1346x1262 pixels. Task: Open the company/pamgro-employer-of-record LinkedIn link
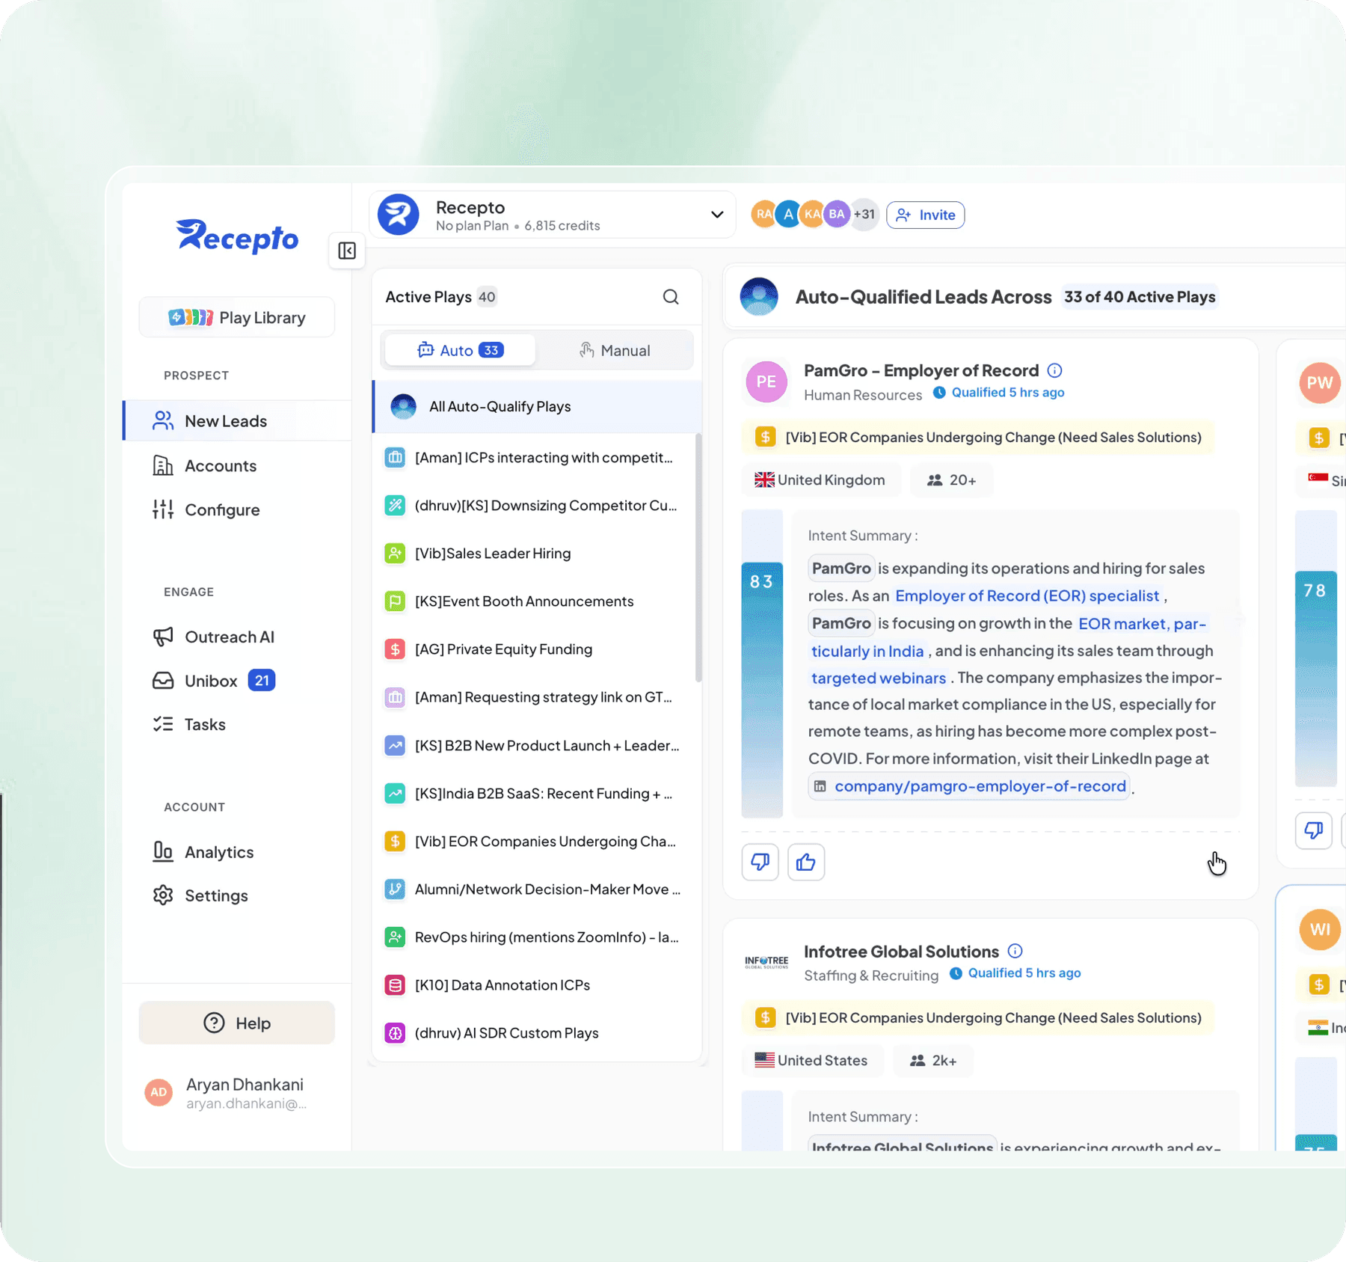click(970, 786)
